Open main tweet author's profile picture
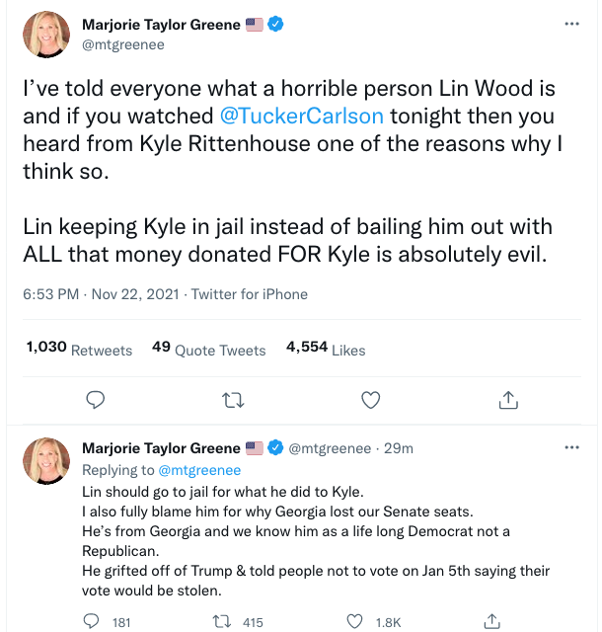Viewport: 602px width, 632px height. click(x=46, y=35)
